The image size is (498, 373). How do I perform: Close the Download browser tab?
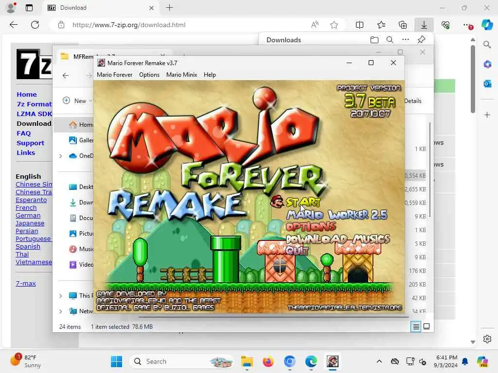tap(152, 8)
